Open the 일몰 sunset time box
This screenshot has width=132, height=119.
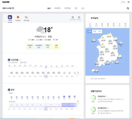pos(56,46)
